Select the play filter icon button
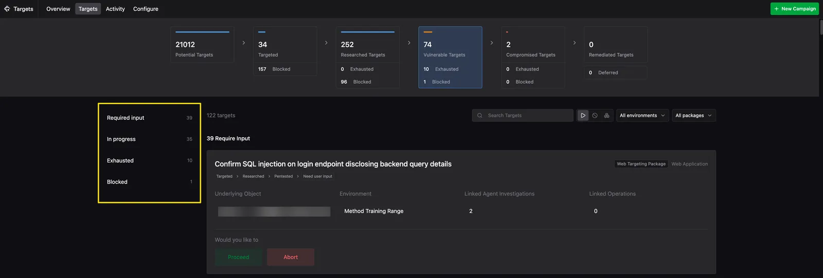 tap(583, 116)
